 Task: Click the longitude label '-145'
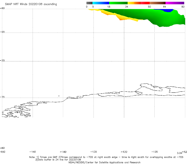(33, 152)
